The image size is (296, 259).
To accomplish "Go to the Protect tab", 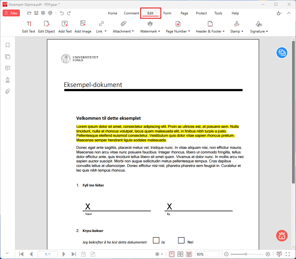I will 201,13.
